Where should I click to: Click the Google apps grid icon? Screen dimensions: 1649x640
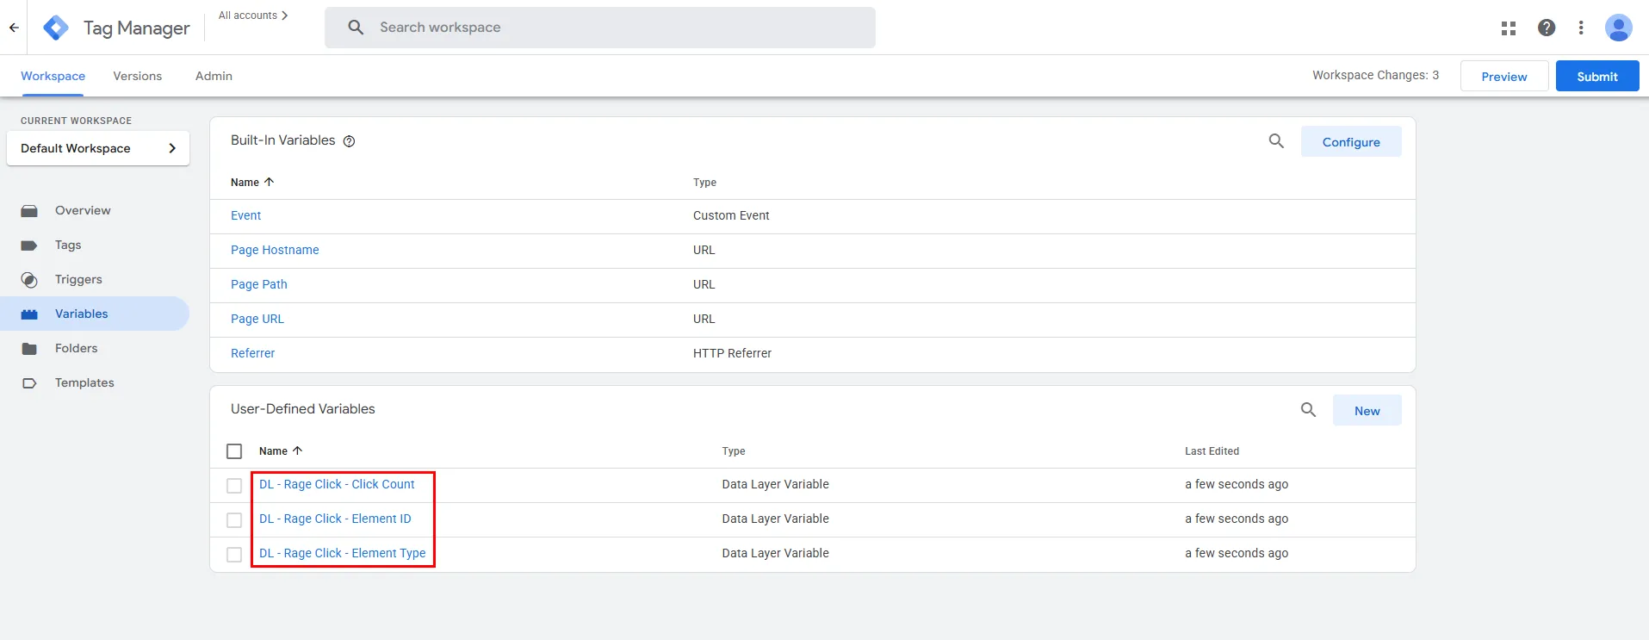coord(1509,28)
